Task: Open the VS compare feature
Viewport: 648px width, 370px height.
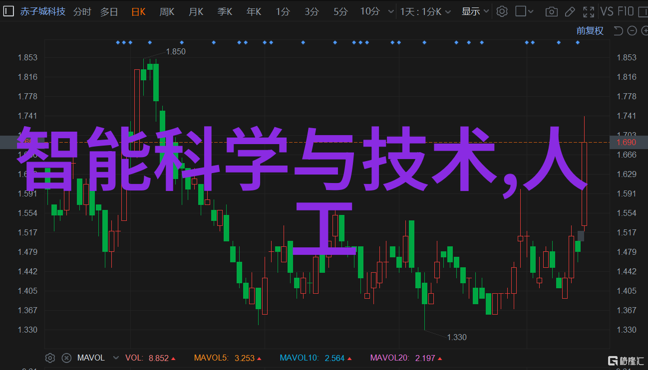Action: click(x=607, y=11)
